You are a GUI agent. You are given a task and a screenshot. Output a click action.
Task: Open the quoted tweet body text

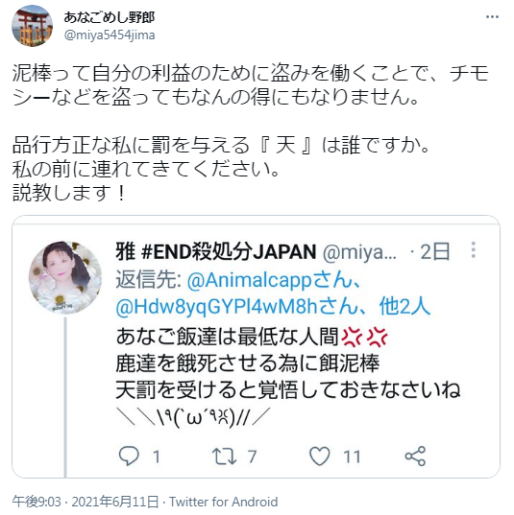click(x=288, y=377)
